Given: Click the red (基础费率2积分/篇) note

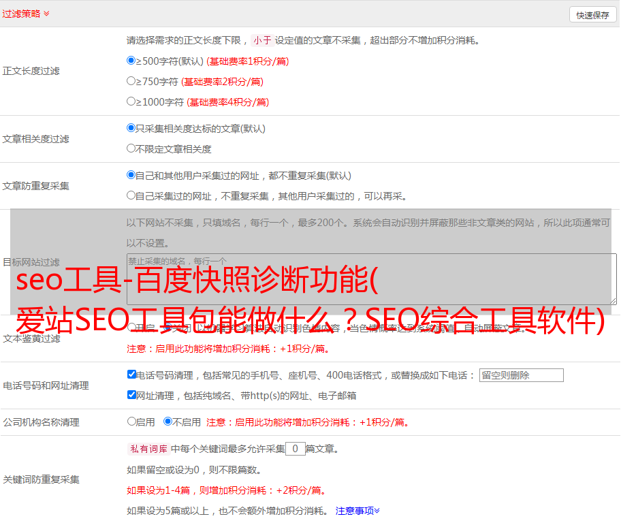Looking at the screenshot, I should (x=222, y=82).
